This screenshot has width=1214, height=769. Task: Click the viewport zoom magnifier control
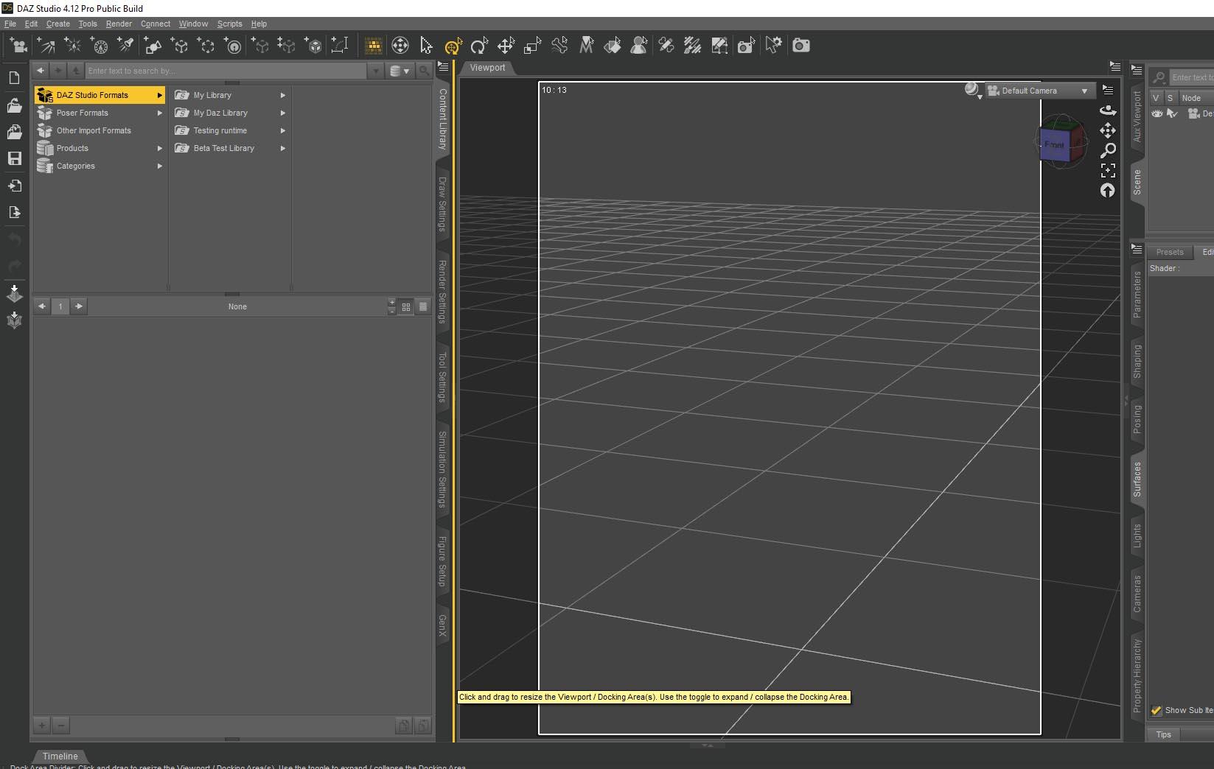click(x=1107, y=150)
